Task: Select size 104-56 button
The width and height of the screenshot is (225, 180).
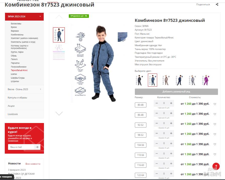Action: (x=140, y=145)
